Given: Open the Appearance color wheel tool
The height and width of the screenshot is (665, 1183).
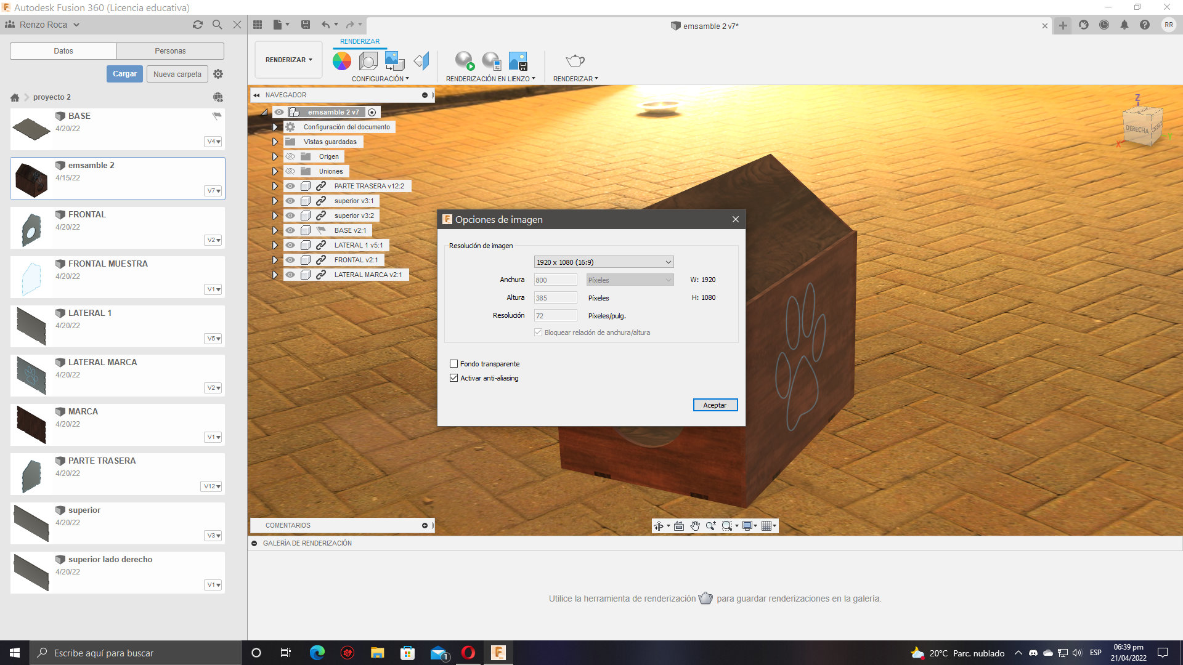Looking at the screenshot, I should (341, 61).
